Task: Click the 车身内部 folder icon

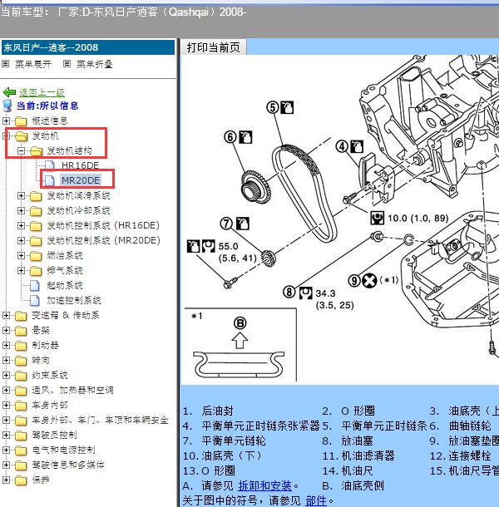Action: [21, 405]
